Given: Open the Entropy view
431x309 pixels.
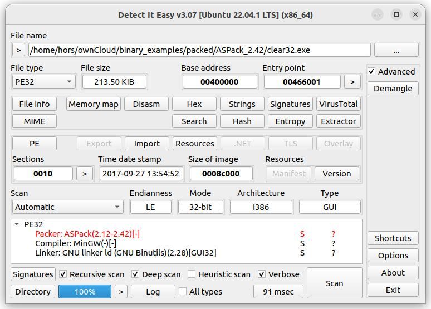Looking at the screenshot, I should pyautogui.click(x=290, y=121).
